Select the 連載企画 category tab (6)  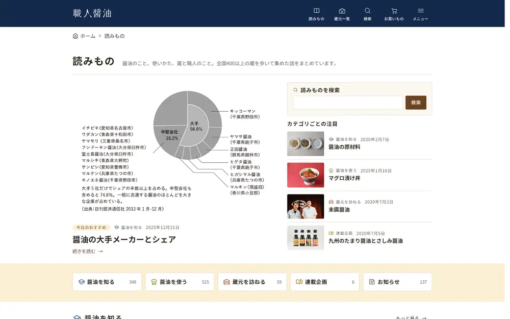pyautogui.click(x=325, y=282)
